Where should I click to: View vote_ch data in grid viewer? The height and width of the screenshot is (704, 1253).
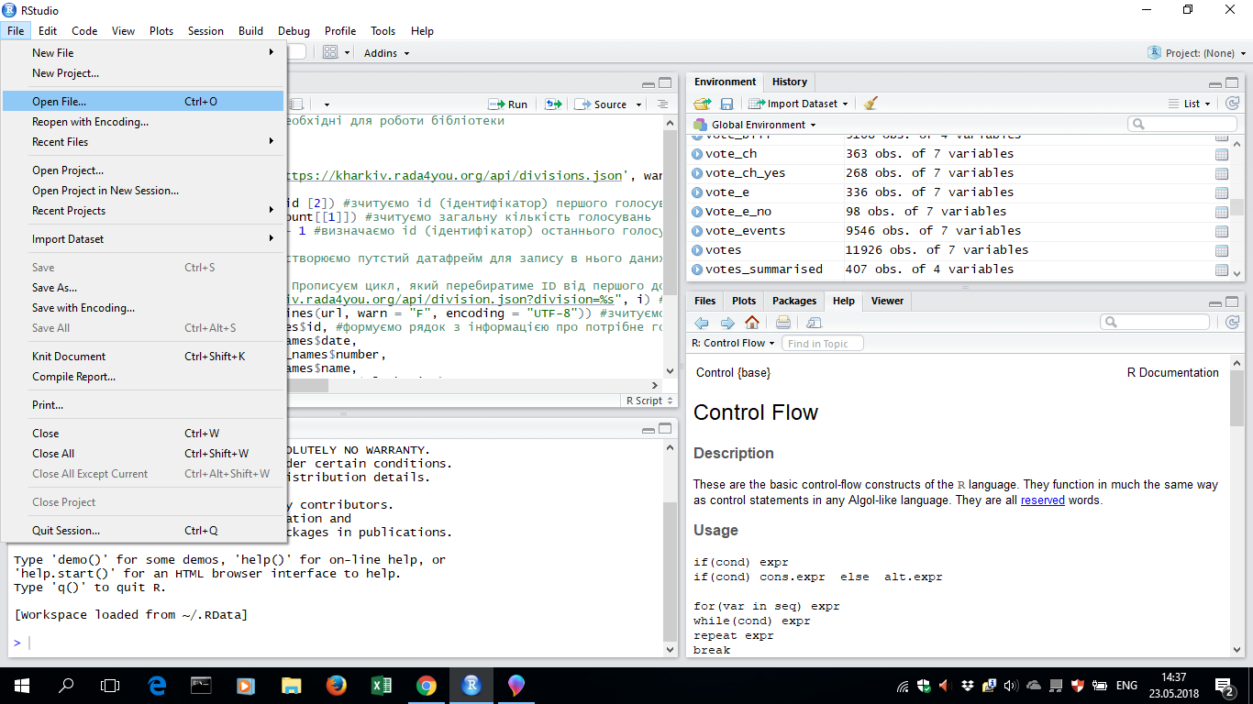[1222, 154]
